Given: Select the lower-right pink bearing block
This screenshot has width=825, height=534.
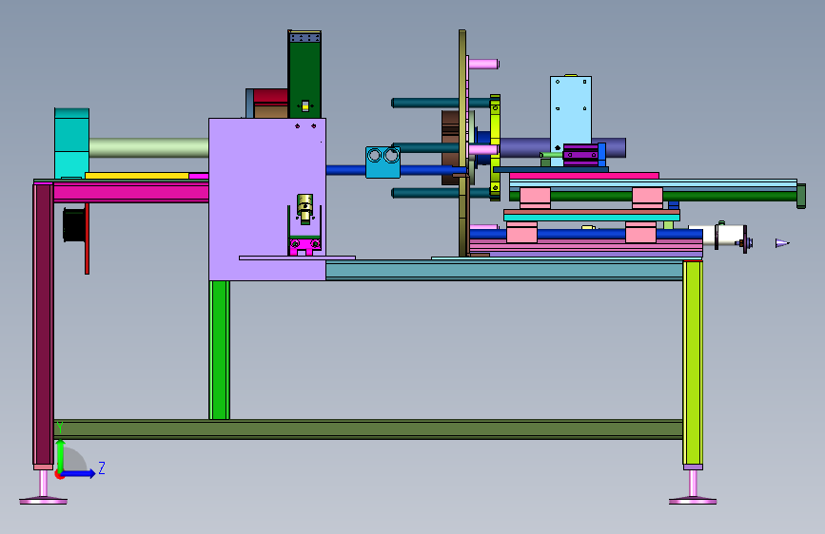Looking at the screenshot, I should [640, 232].
